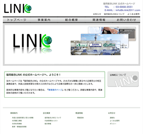This screenshot has width=143, height=134.
Task: Click the LINK globe logo in header
Action: coord(18,9)
